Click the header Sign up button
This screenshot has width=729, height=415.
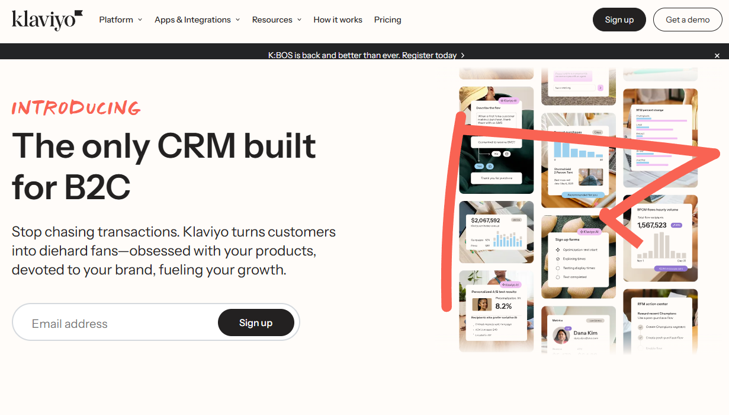(x=619, y=20)
